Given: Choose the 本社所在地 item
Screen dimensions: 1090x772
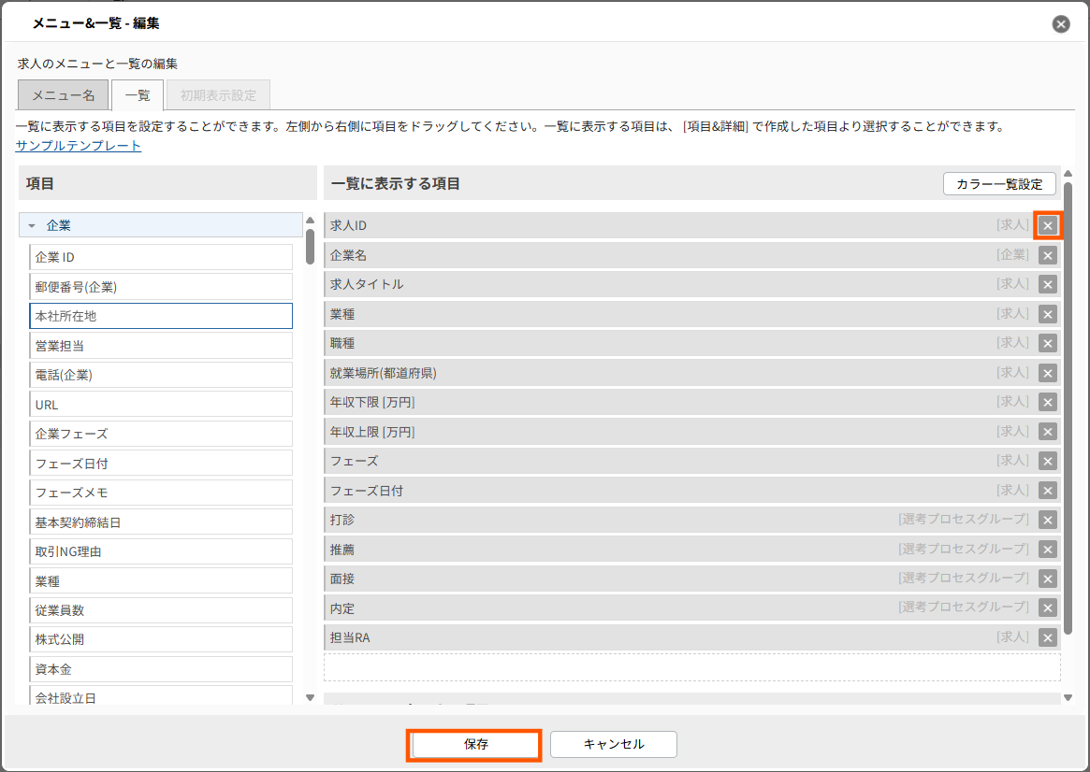Looking at the screenshot, I should pyautogui.click(x=161, y=316).
